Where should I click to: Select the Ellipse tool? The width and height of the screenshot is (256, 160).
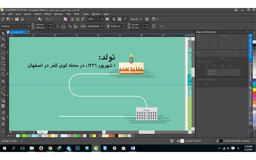(3, 69)
